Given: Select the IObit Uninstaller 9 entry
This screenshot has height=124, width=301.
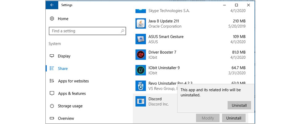Looking at the screenshot, I should (190, 70).
